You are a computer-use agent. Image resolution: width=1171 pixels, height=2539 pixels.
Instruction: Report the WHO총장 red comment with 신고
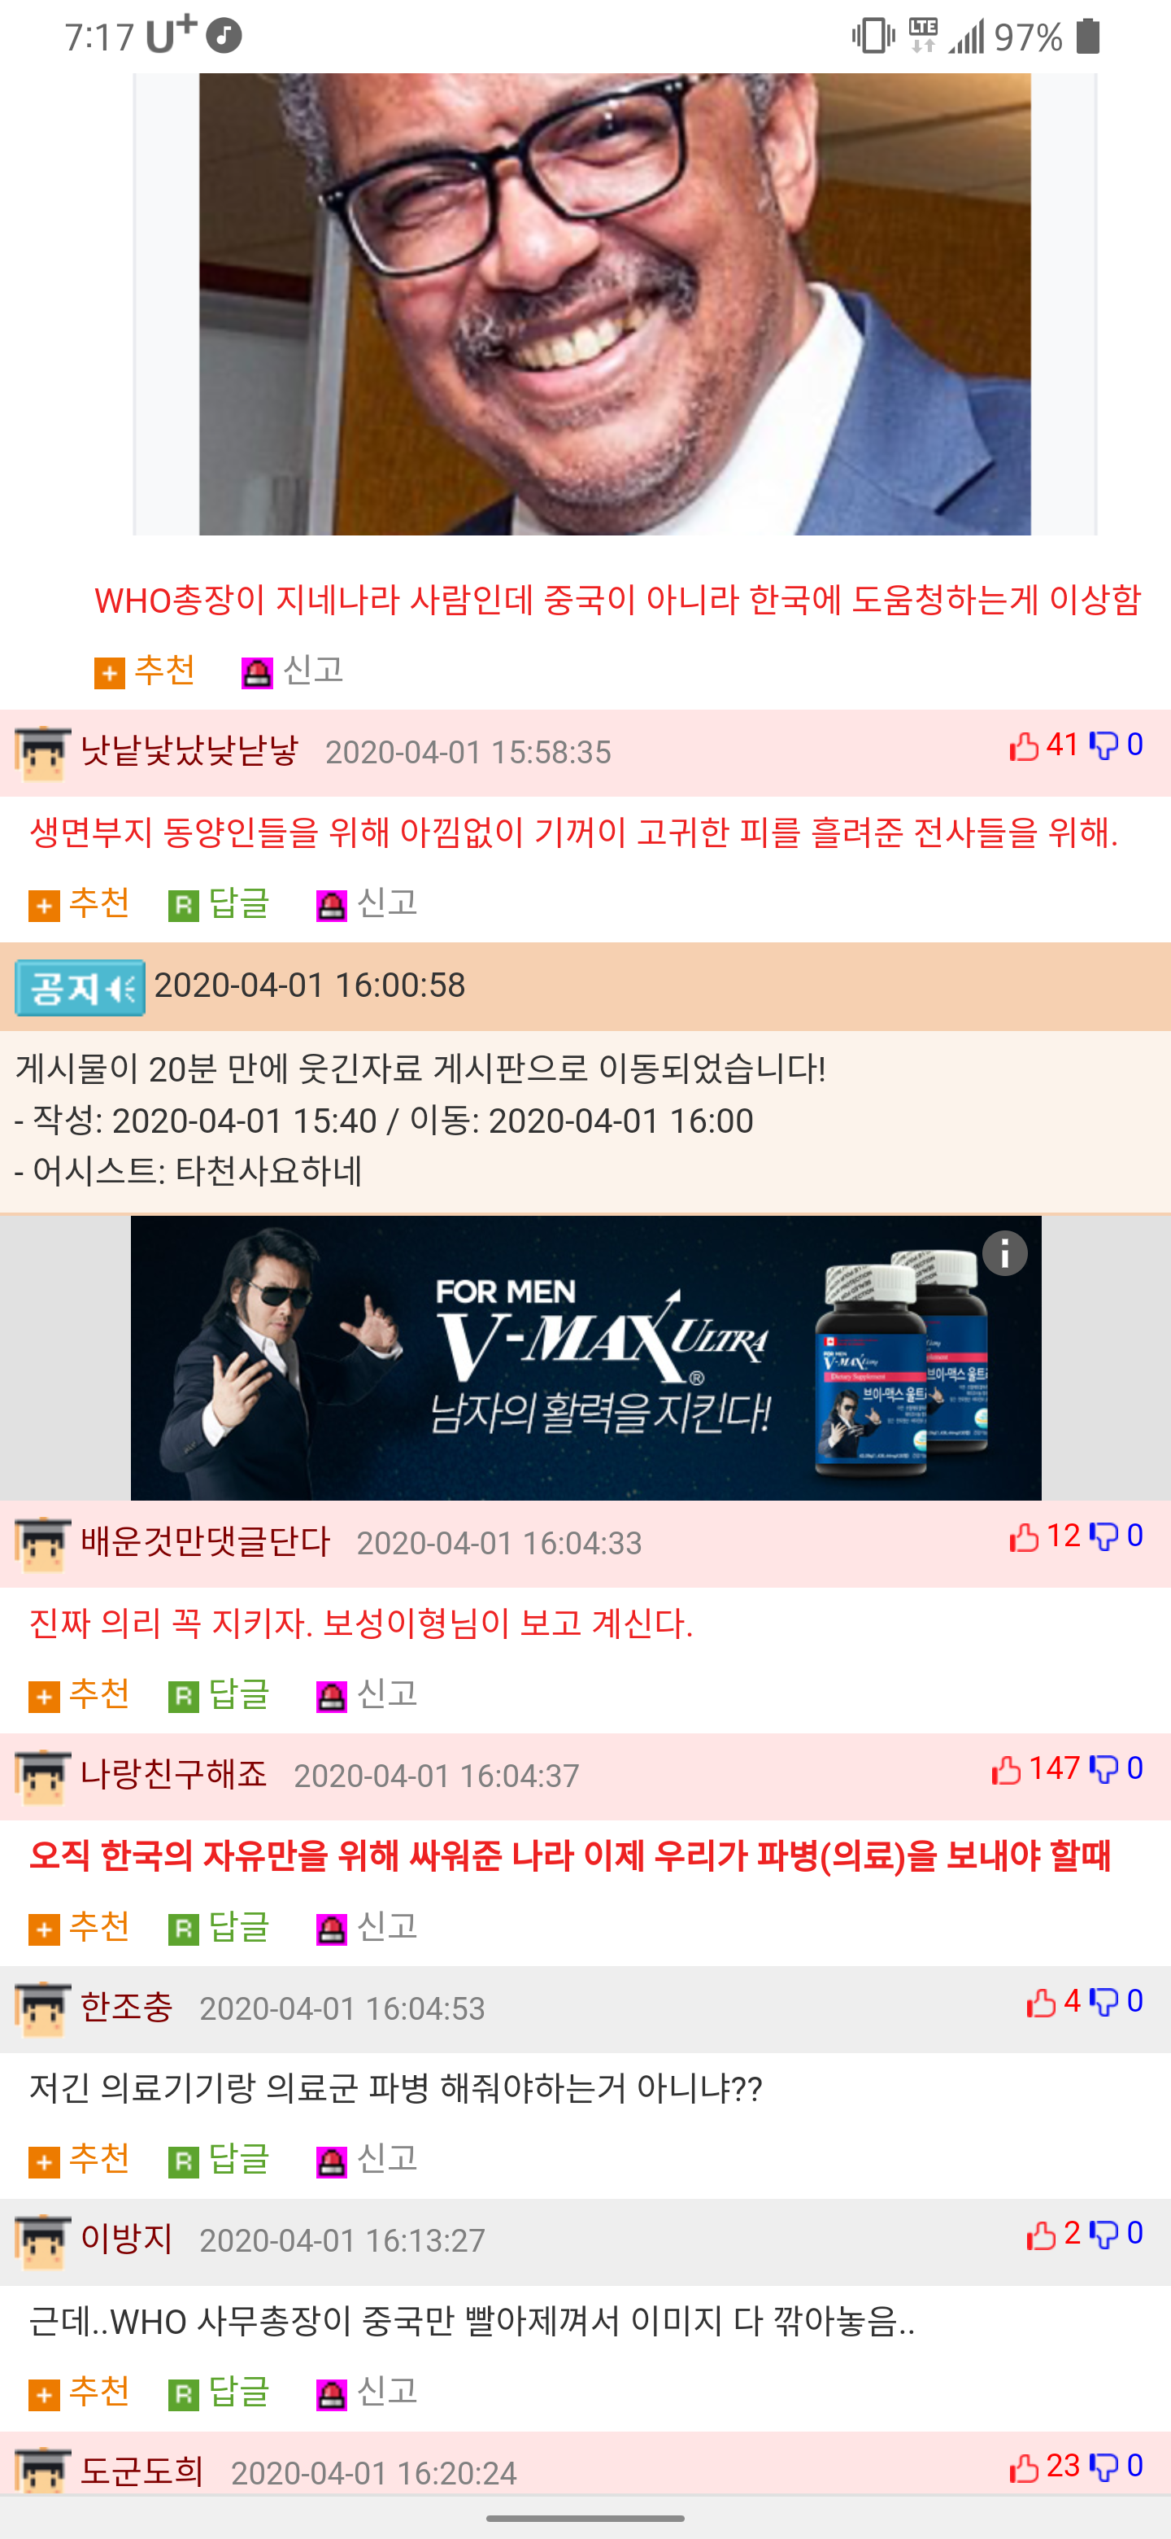293,671
